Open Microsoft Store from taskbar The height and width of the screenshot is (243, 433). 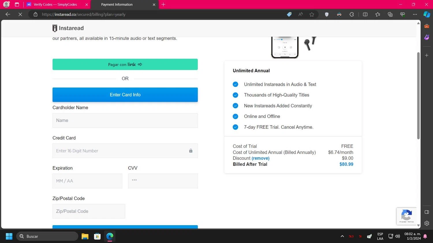pyautogui.click(x=97, y=236)
